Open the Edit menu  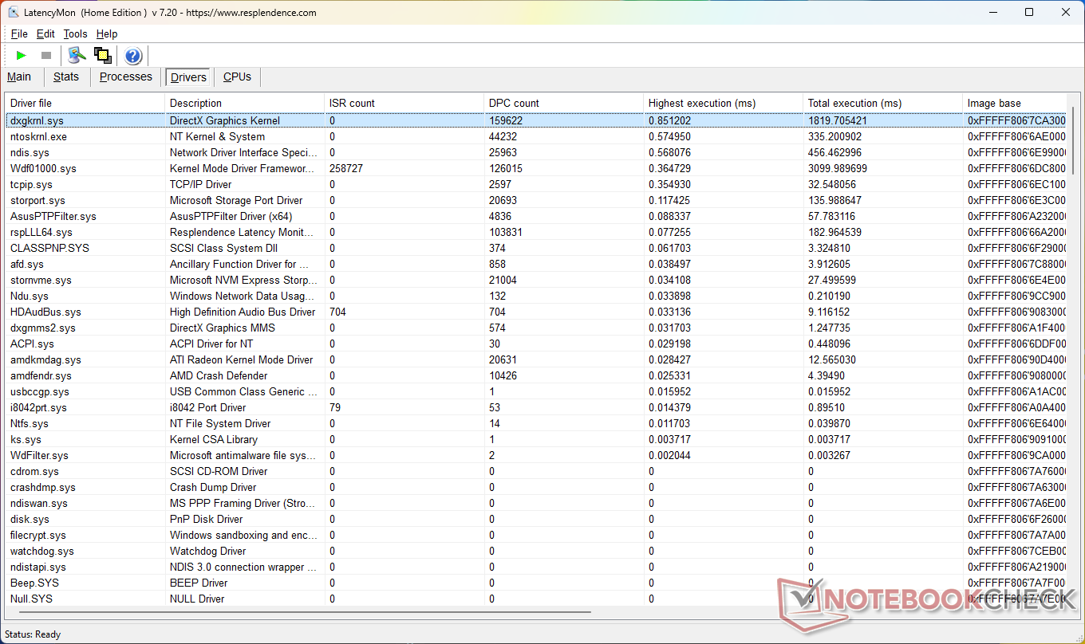pos(45,33)
